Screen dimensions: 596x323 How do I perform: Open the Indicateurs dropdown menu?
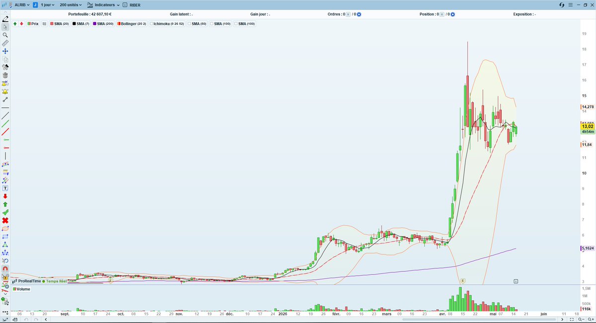(x=103, y=4)
